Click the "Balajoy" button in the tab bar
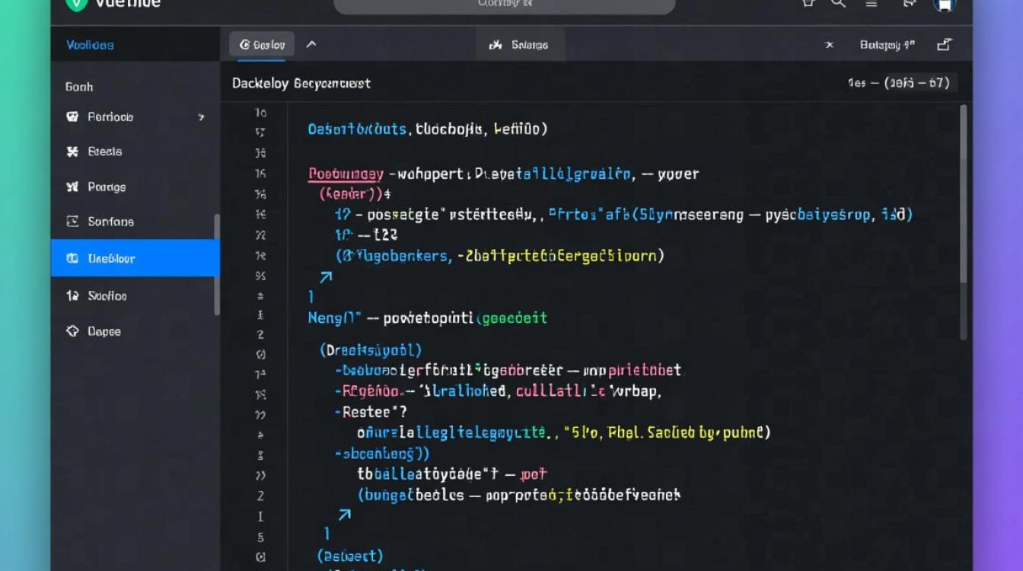 coord(888,45)
